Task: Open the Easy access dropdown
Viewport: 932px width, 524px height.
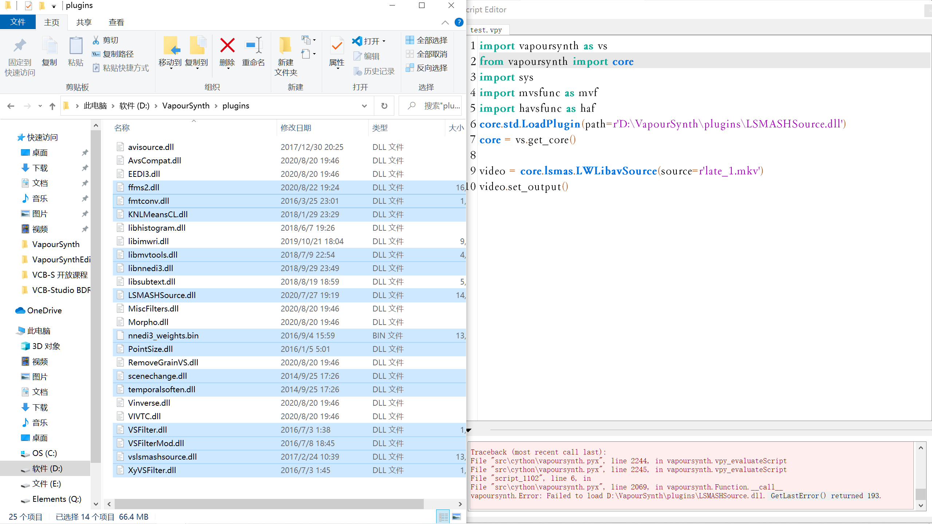Action: pyautogui.click(x=309, y=54)
